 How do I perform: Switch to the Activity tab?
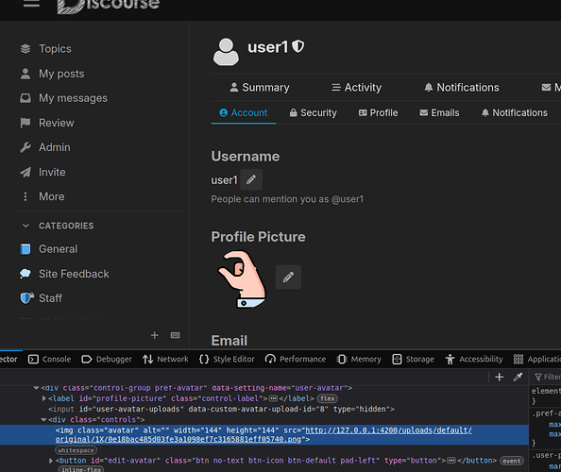pos(356,87)
